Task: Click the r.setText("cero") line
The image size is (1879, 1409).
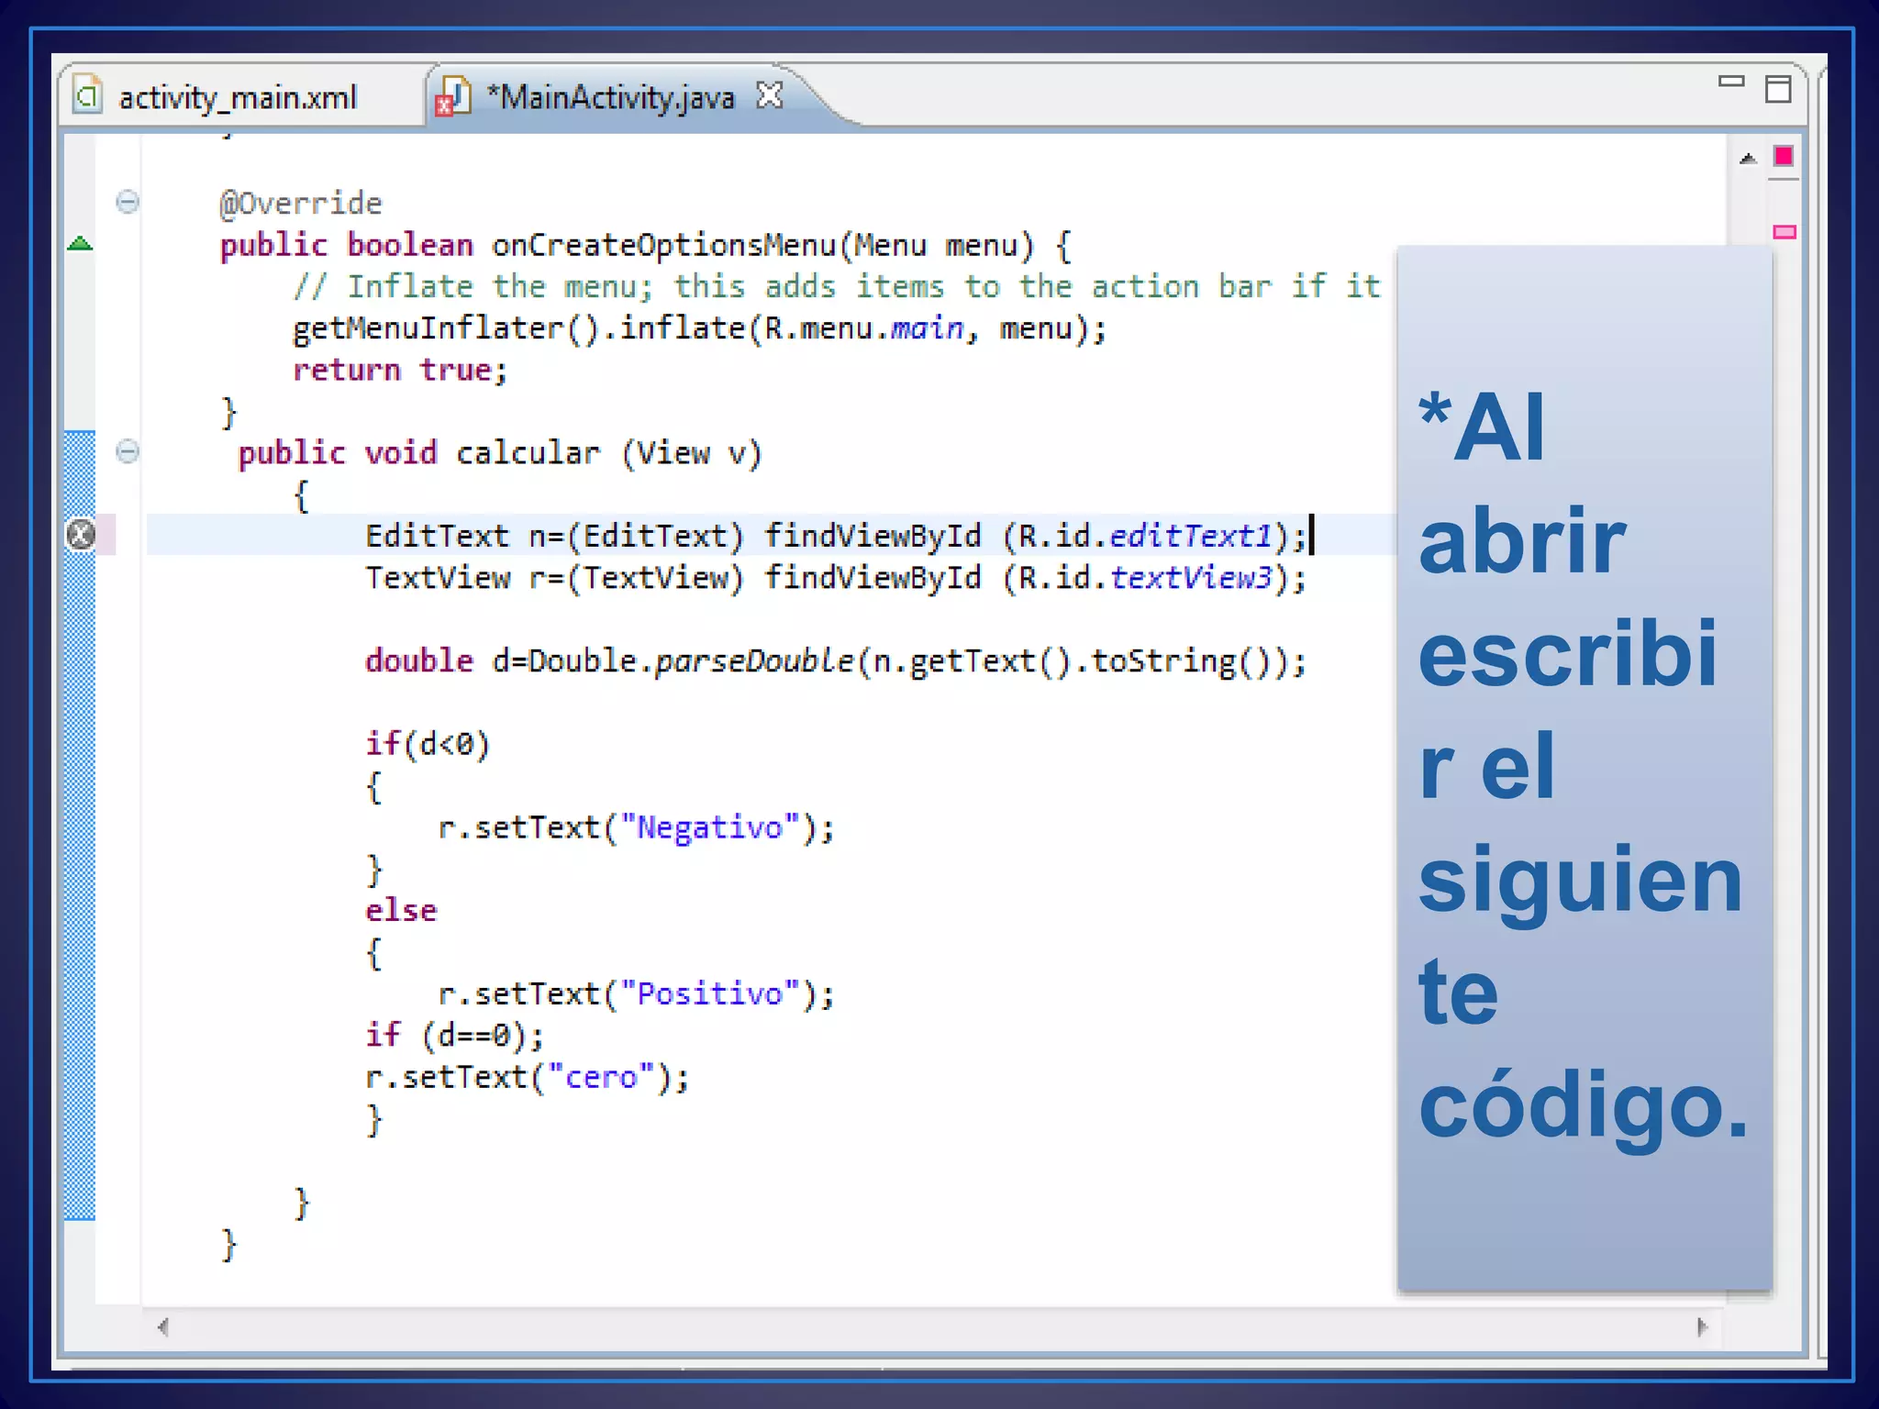Action: (x=527, y=1077)
